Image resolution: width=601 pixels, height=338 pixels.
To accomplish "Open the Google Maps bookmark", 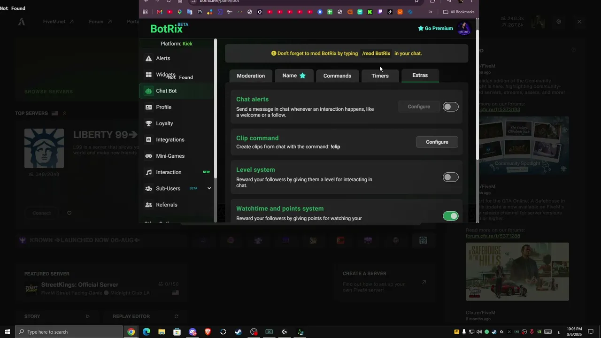I will click(180, 12).
